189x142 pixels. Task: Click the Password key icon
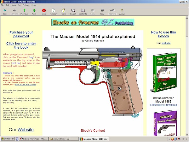(x=112, y=12)
